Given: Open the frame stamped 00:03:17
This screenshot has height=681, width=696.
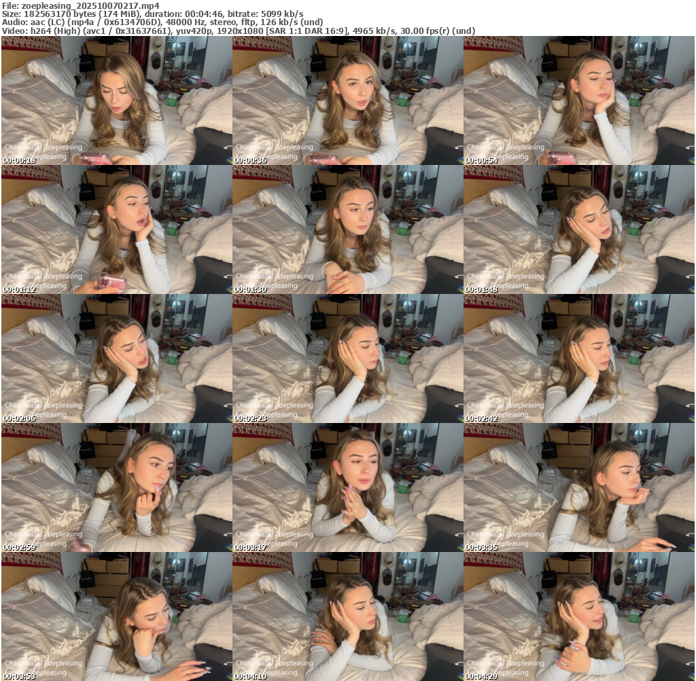Looking at the screenshot, I should tap(347, 487).
